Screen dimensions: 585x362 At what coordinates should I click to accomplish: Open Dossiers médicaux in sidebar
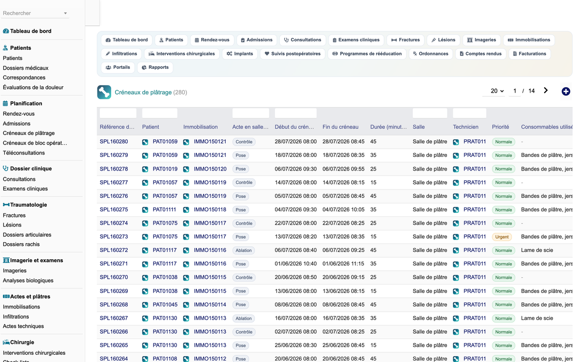(26, 68)
